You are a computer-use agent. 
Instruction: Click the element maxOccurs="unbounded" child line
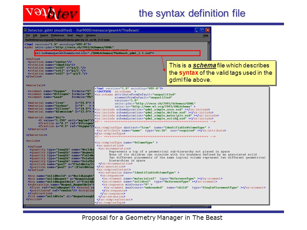(x=185, y=188)
